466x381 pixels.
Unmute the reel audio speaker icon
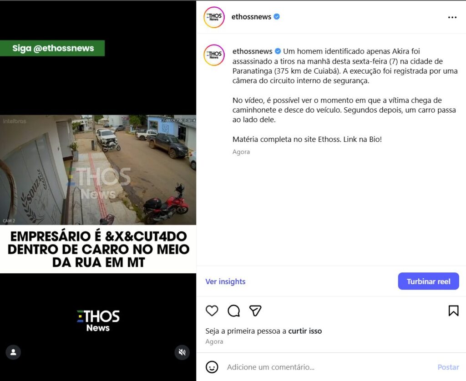(182, 352)
